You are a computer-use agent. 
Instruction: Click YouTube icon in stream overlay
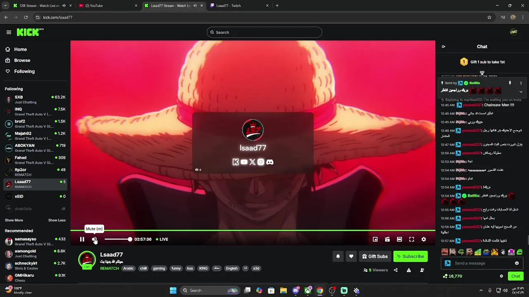point(244,162)
